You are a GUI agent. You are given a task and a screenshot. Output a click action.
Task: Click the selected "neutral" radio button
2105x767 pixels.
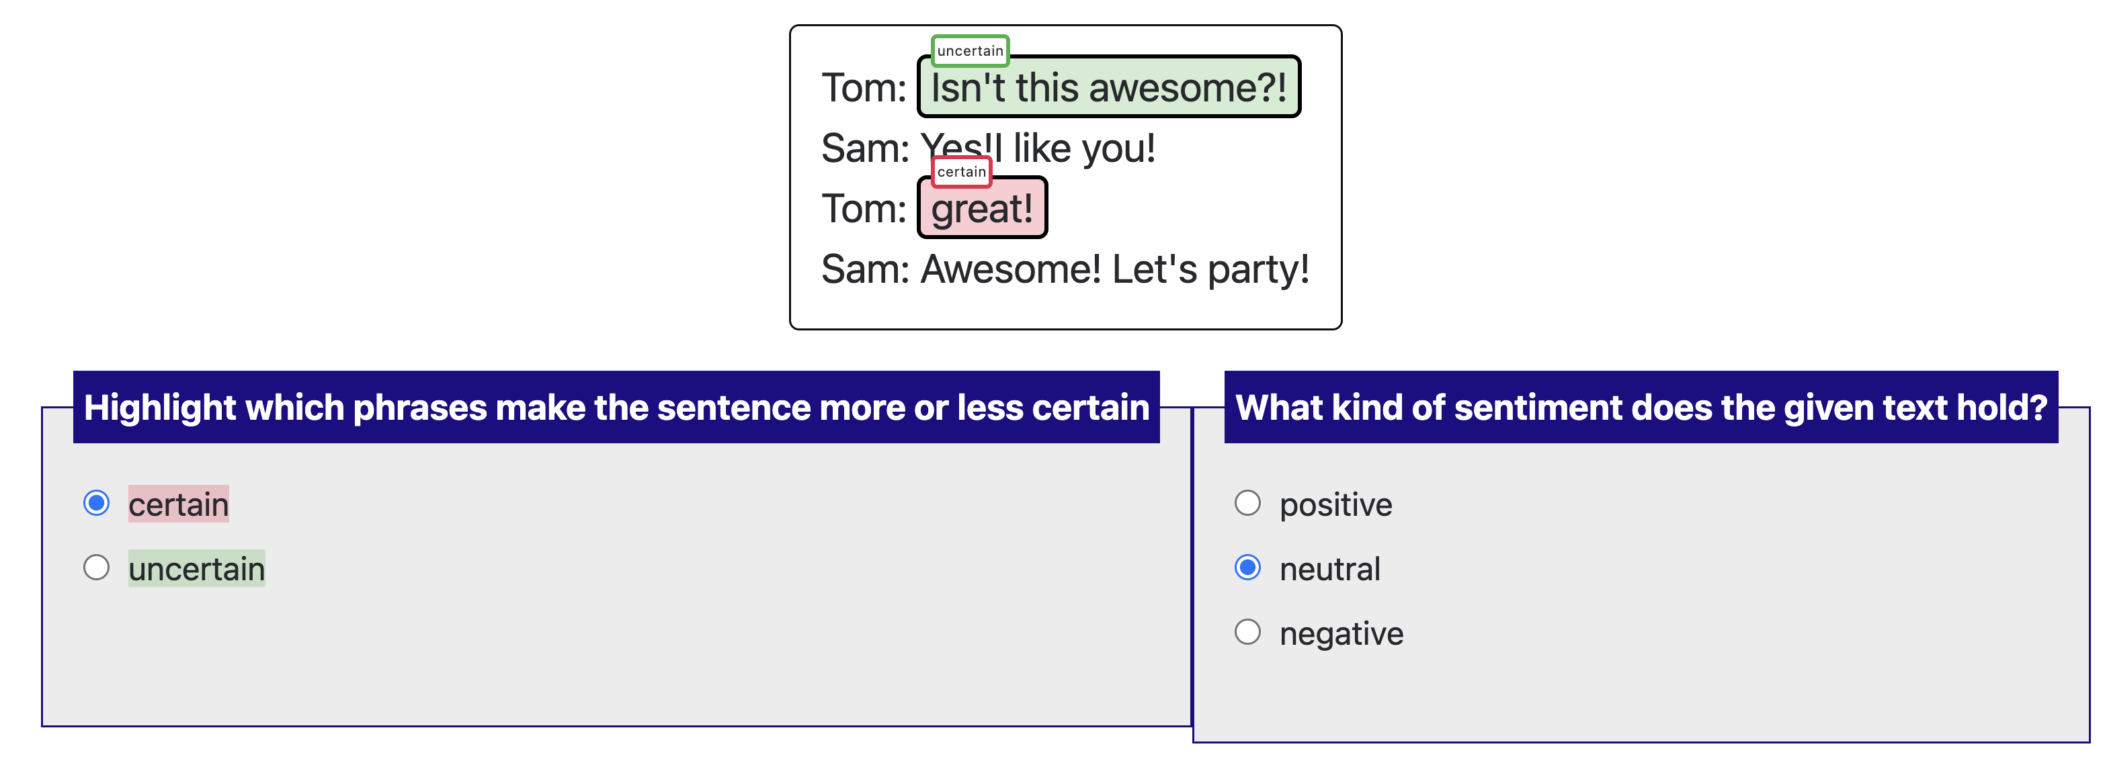(x=1247, y=568)
